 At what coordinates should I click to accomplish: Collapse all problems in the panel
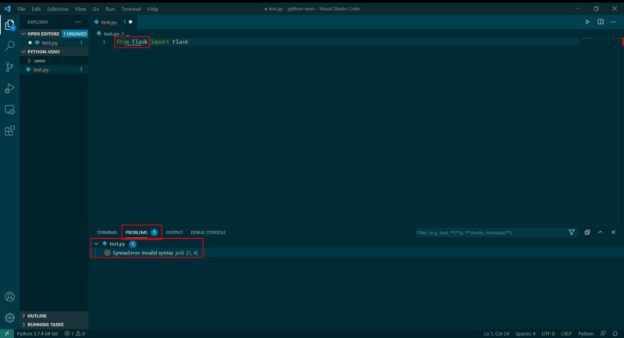pos(587,233)
